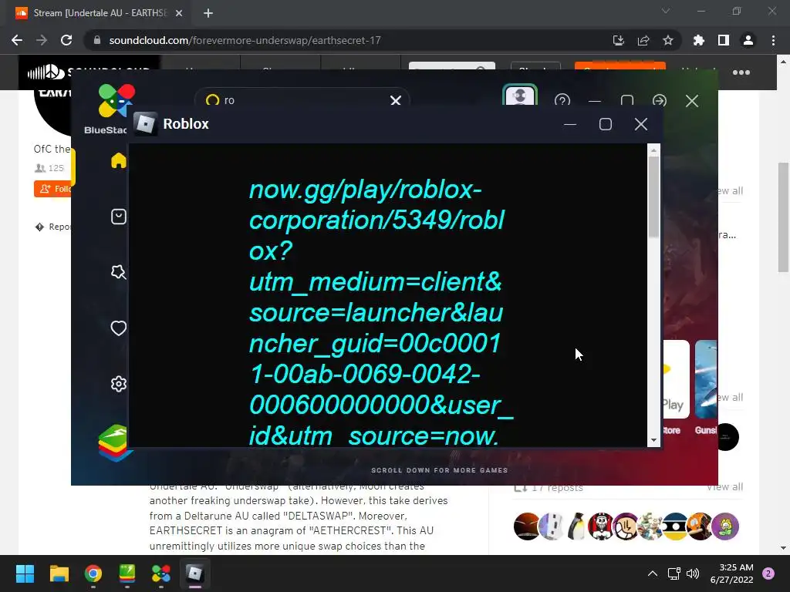Click the install app icon in address bar
This screenshot has width=790, height=592.
pos(618,40)
